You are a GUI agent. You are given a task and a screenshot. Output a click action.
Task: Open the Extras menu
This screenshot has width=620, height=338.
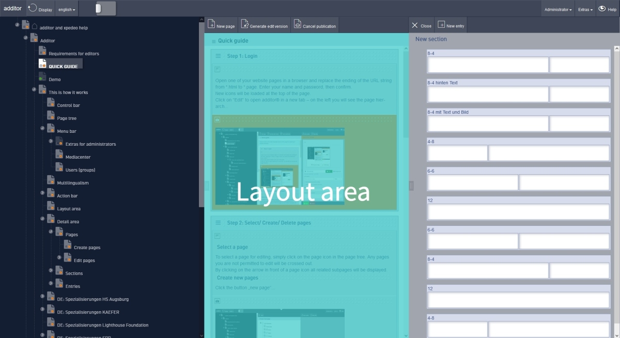tap(585, 9)
